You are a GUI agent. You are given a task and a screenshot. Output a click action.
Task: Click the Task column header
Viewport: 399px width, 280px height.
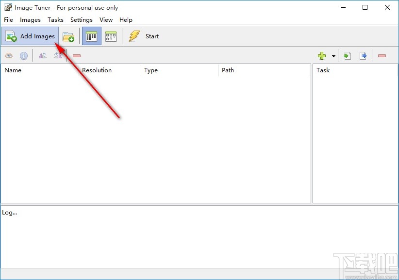(x=355, y=70)
